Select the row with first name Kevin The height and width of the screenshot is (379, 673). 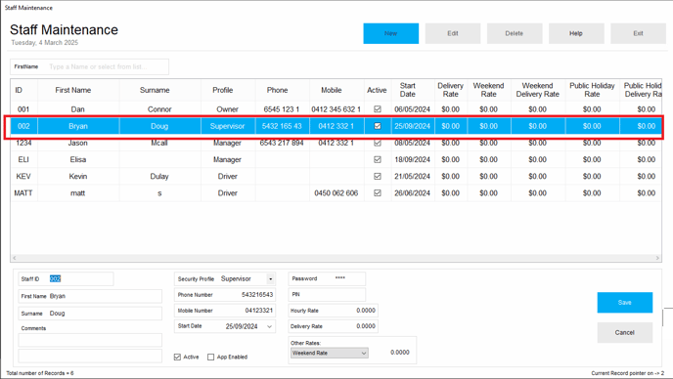(x=336, y=176)
